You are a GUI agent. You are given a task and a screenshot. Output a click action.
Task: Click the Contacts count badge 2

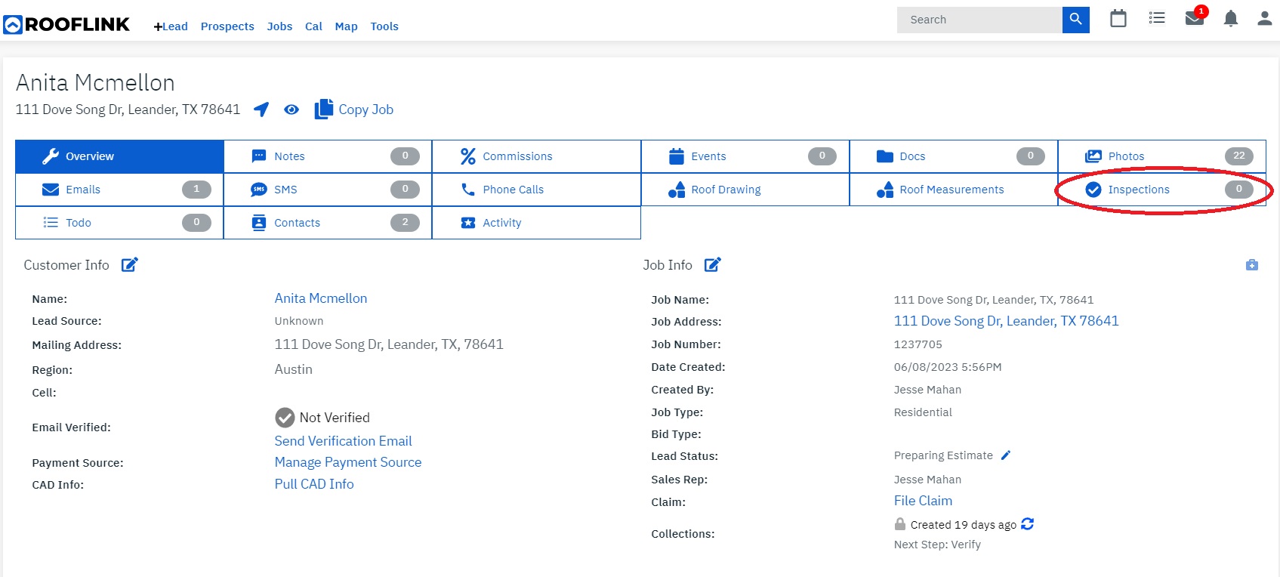click(405, 223)
